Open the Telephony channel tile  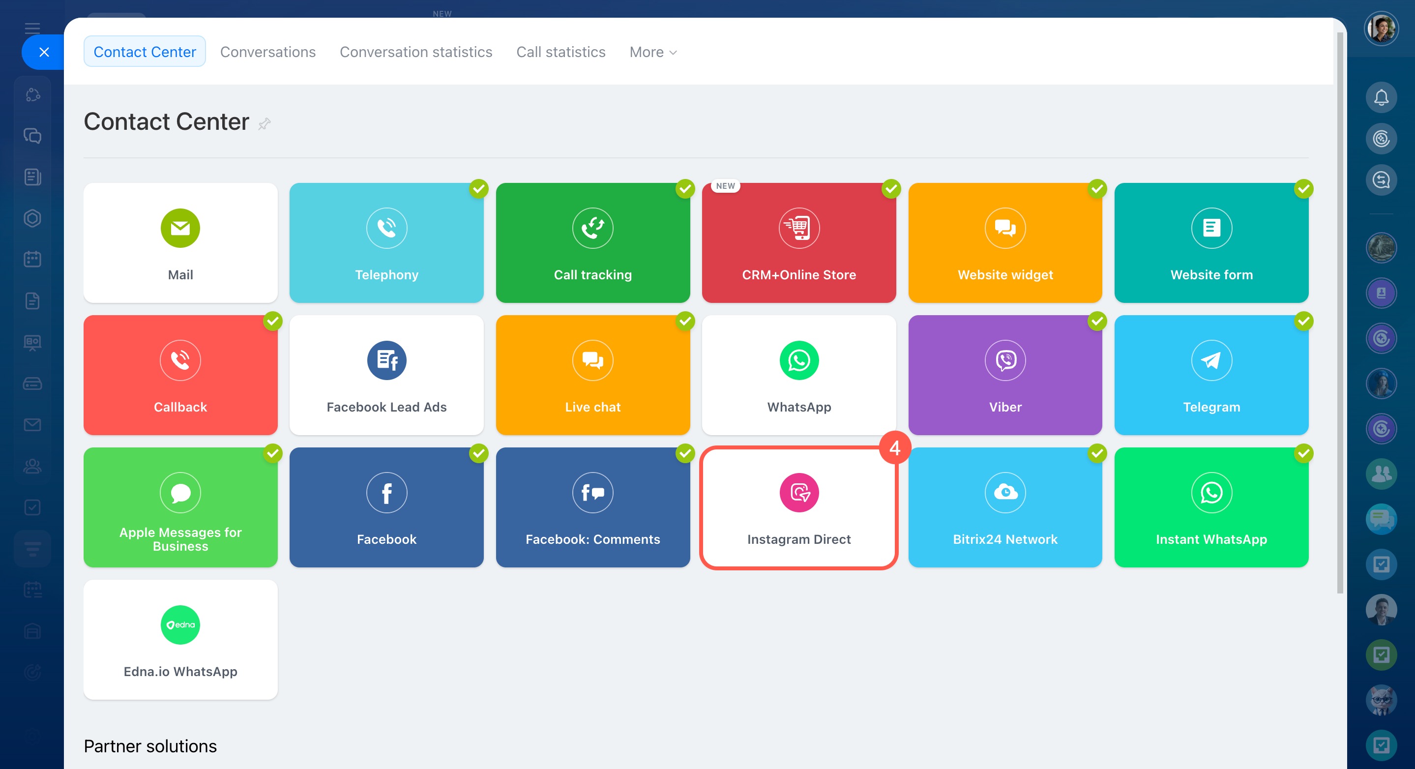click(x=386, y=242)
